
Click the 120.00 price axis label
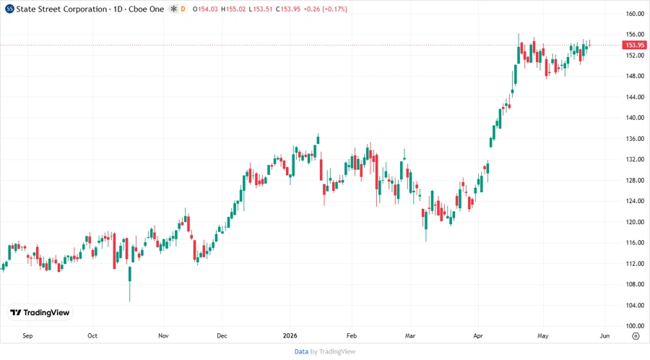coord(635,222)
